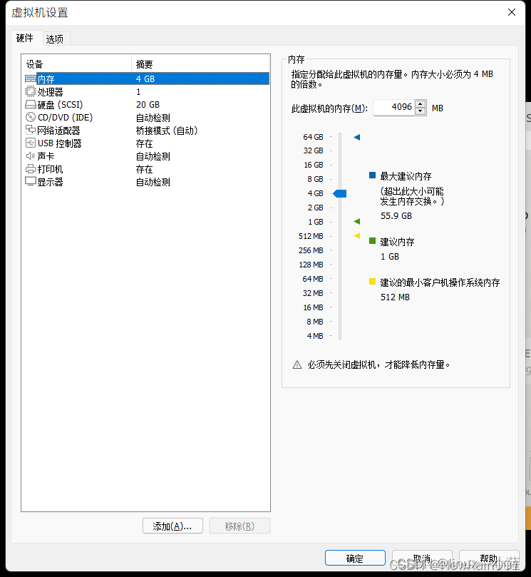
Task: Click the 桥接模式 (自动) summary text
Action: [x=167, y=131]
